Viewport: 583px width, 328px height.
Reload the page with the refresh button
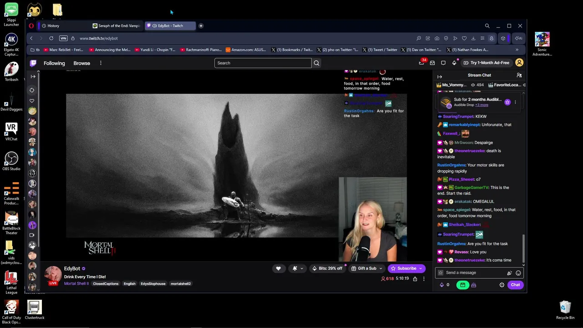(x=51, y=38)
